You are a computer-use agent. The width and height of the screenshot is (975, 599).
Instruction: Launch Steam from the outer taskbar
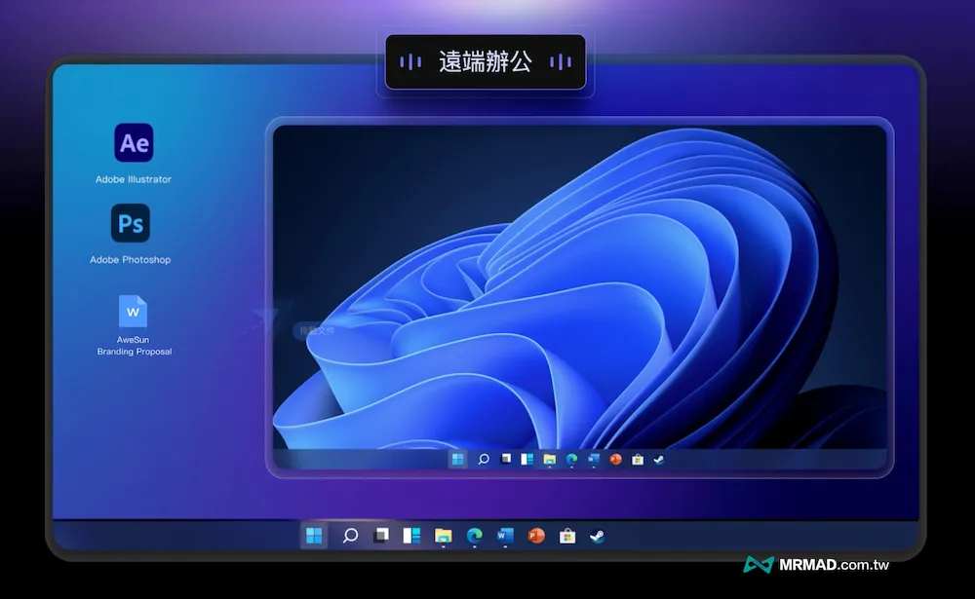tap(598, 535)
